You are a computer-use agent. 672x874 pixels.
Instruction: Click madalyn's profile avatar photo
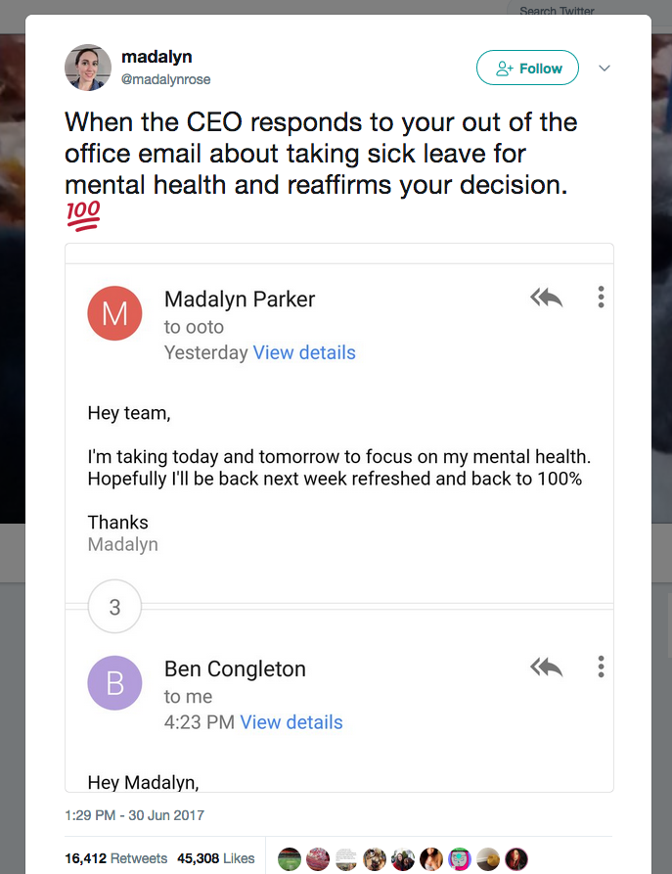coord(88,67)
